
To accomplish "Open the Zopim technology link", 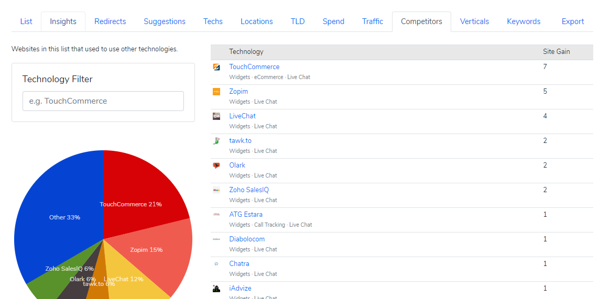I will pos(238,91).
